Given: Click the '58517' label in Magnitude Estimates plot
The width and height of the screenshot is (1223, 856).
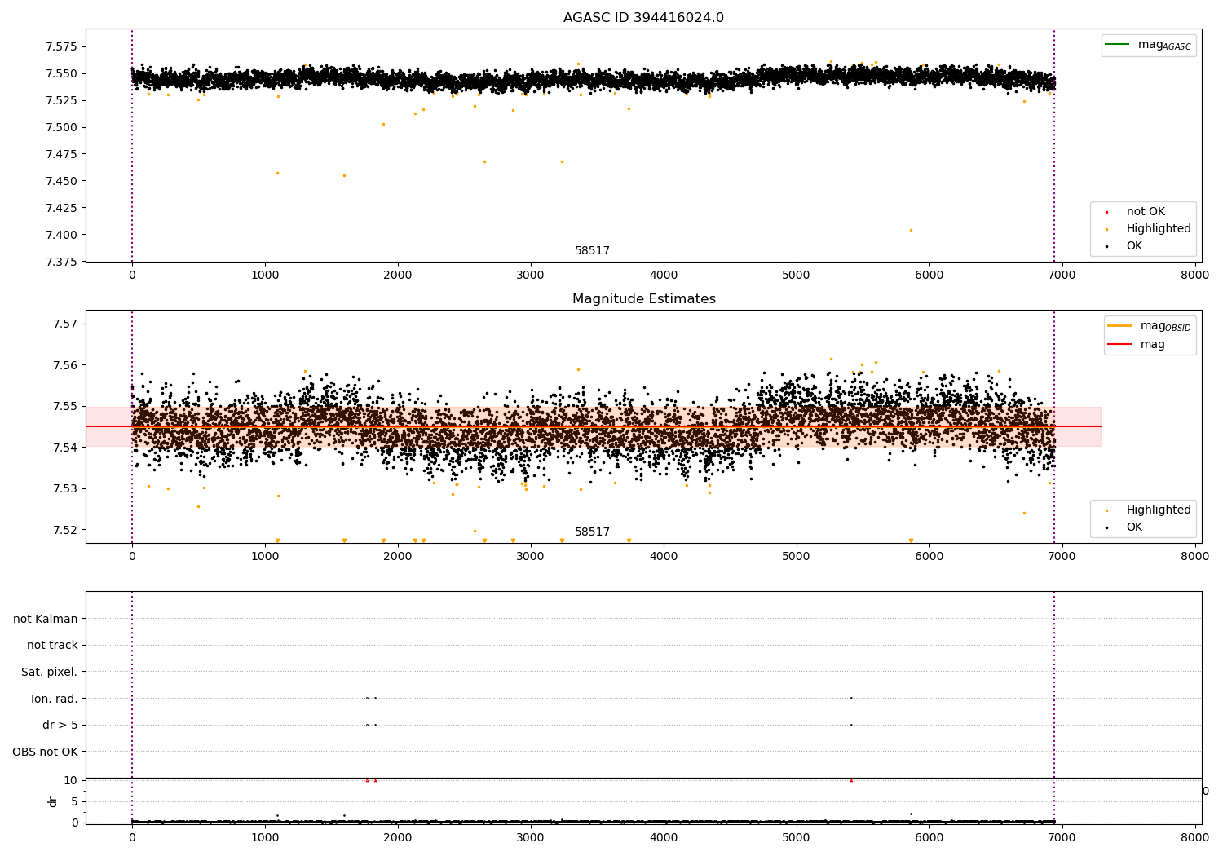Looking at the screenshot, I should (592, 532).
